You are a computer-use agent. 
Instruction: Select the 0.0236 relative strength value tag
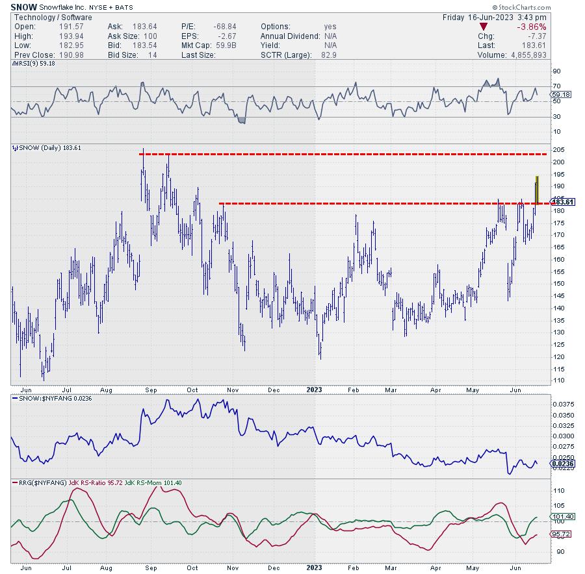pos(562,464)
